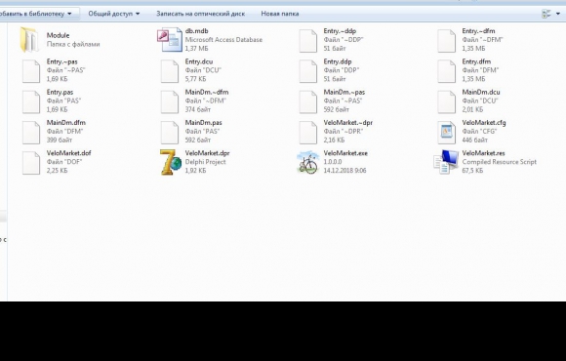Image resolution: width=566 pixels, height=361 pixels.
Task: Click 'Записать на оптический диск' button
Action: click(x=200, y=14)
